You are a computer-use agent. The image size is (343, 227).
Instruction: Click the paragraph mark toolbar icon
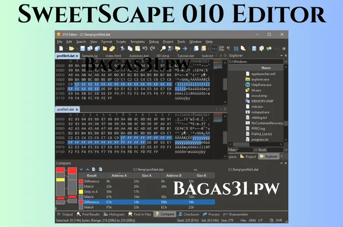(x=228, y=49)
